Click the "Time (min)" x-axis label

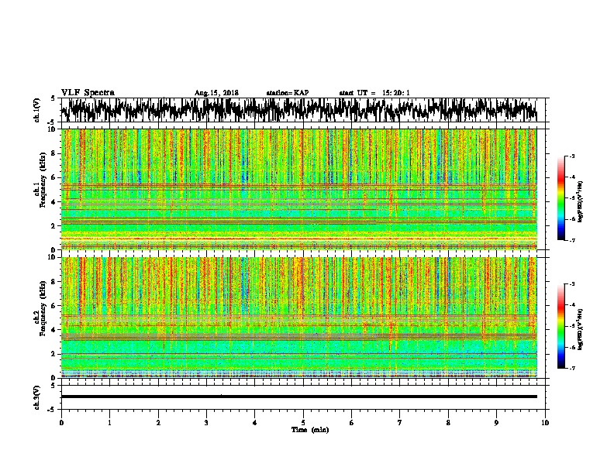[310, 430]
